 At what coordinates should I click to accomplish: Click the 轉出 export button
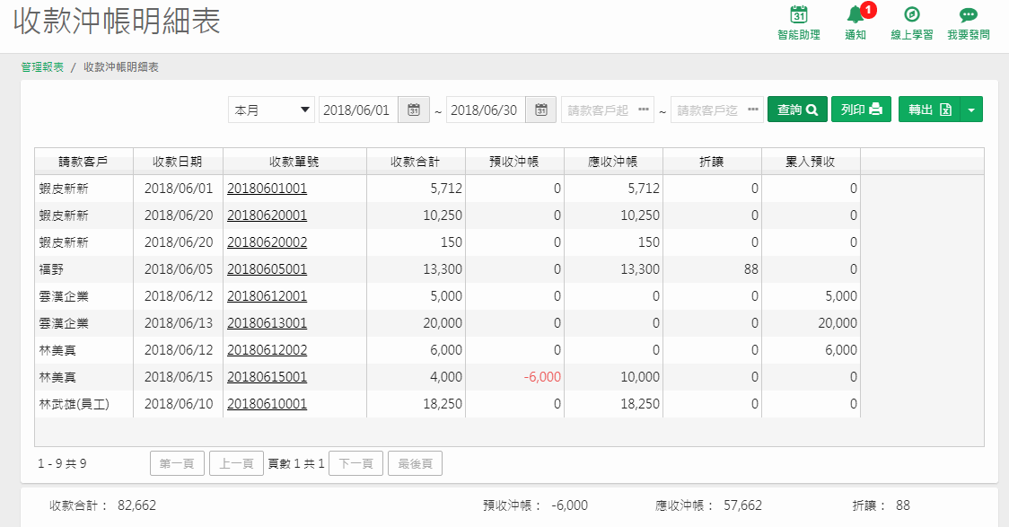[929, 110]
